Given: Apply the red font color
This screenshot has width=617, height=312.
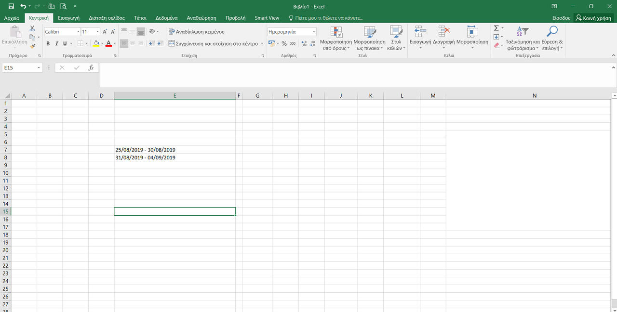Looking at the screenshot, I should pos(108,43).
